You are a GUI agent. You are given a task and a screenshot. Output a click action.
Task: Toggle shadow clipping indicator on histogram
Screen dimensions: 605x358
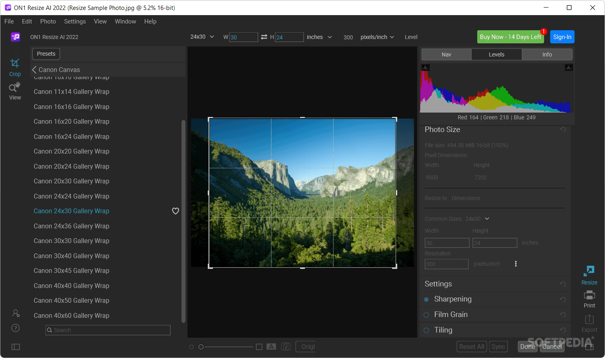click(425, 68)
